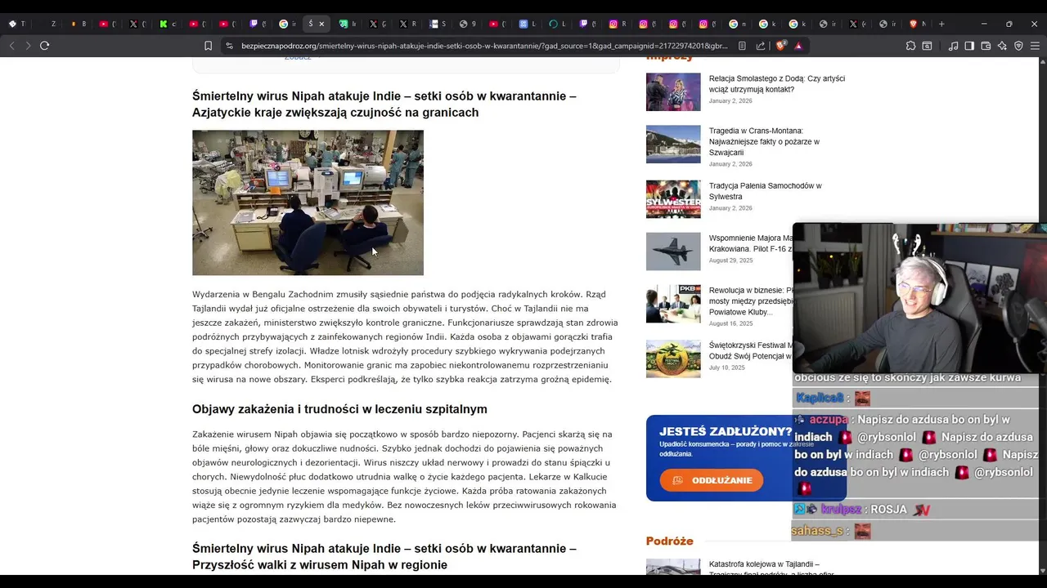Click the streamer webcam overlay
The height and width of the screenshot is (588, 1047).
click(x=919, y=298)
